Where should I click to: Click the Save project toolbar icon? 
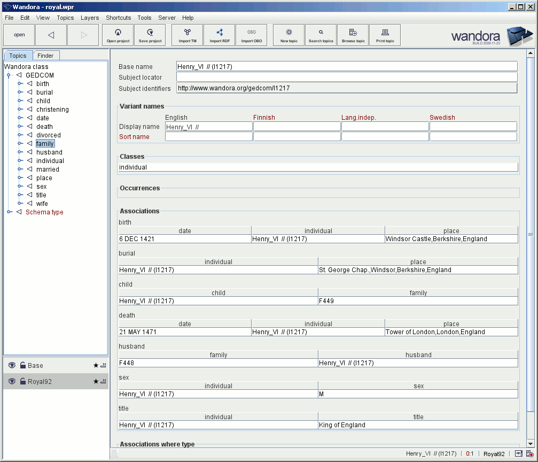click(x=150, y=35)
